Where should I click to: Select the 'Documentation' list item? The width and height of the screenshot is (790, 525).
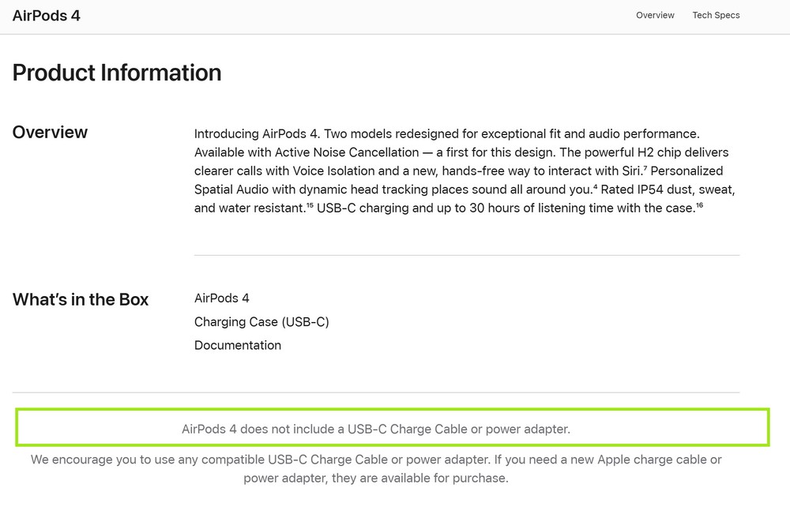238,345
